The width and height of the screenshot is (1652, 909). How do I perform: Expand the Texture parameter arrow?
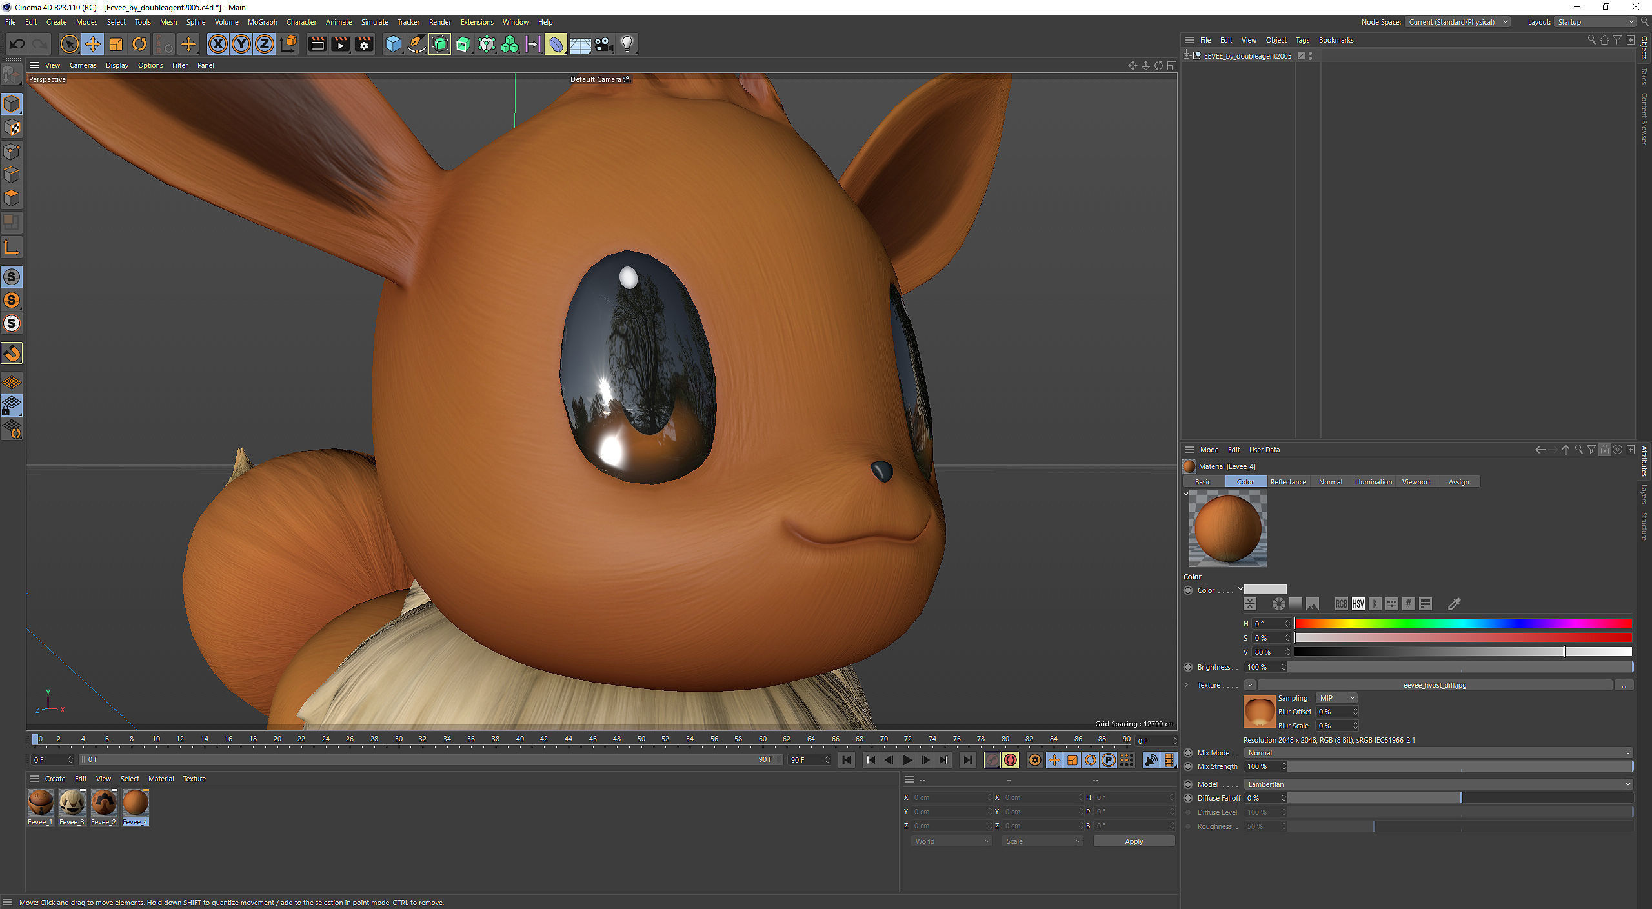(1186, 685)
